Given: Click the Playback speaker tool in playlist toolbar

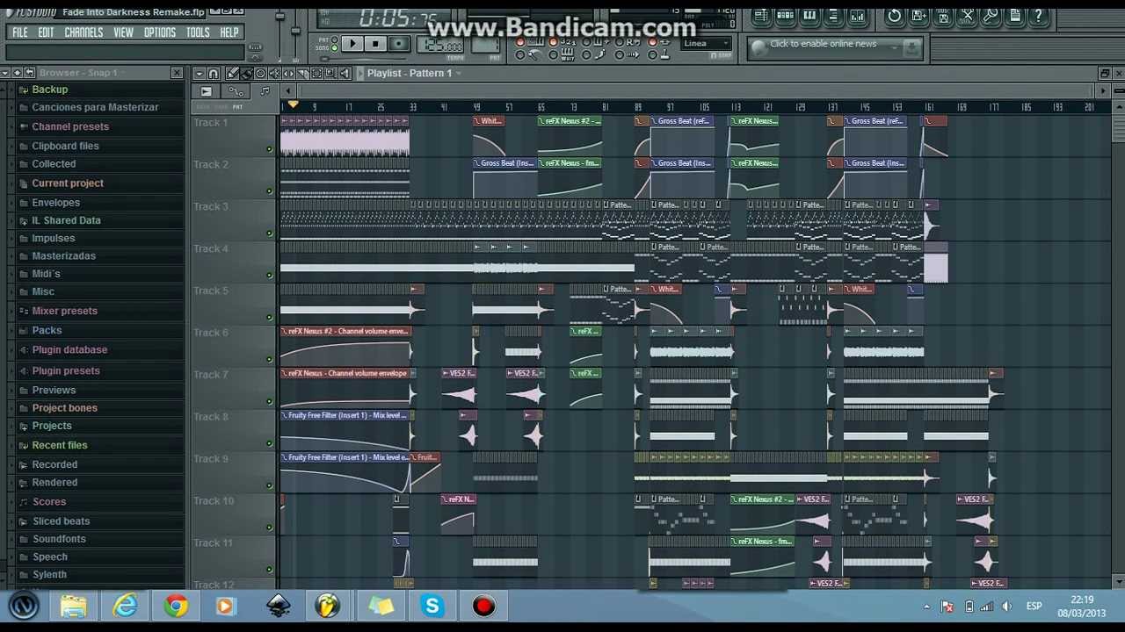Looking at the screenshot, I should [345, 73].
